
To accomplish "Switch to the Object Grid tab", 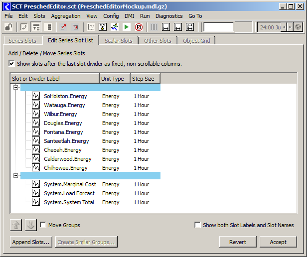I will pos(196,41).
